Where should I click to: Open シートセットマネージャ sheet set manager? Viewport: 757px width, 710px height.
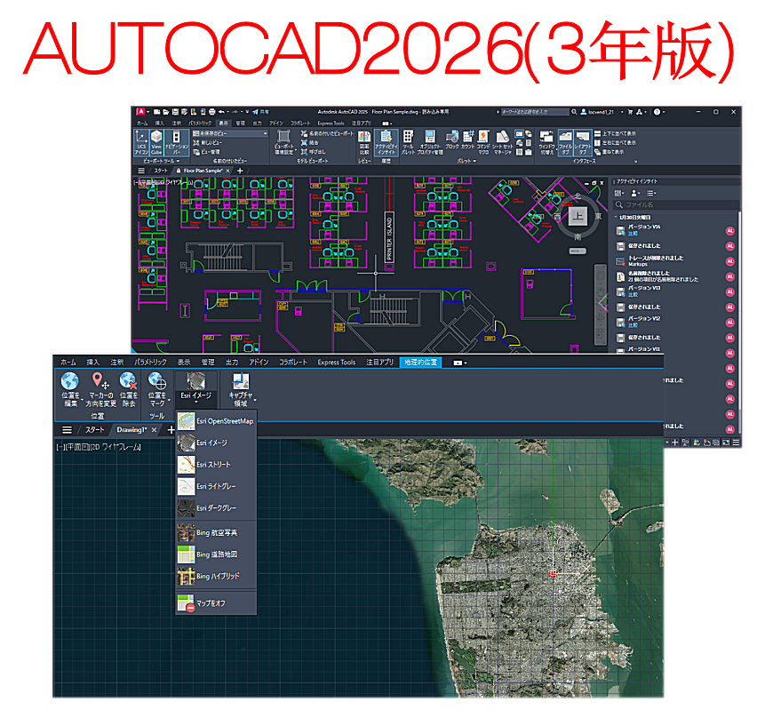[503, 142]
